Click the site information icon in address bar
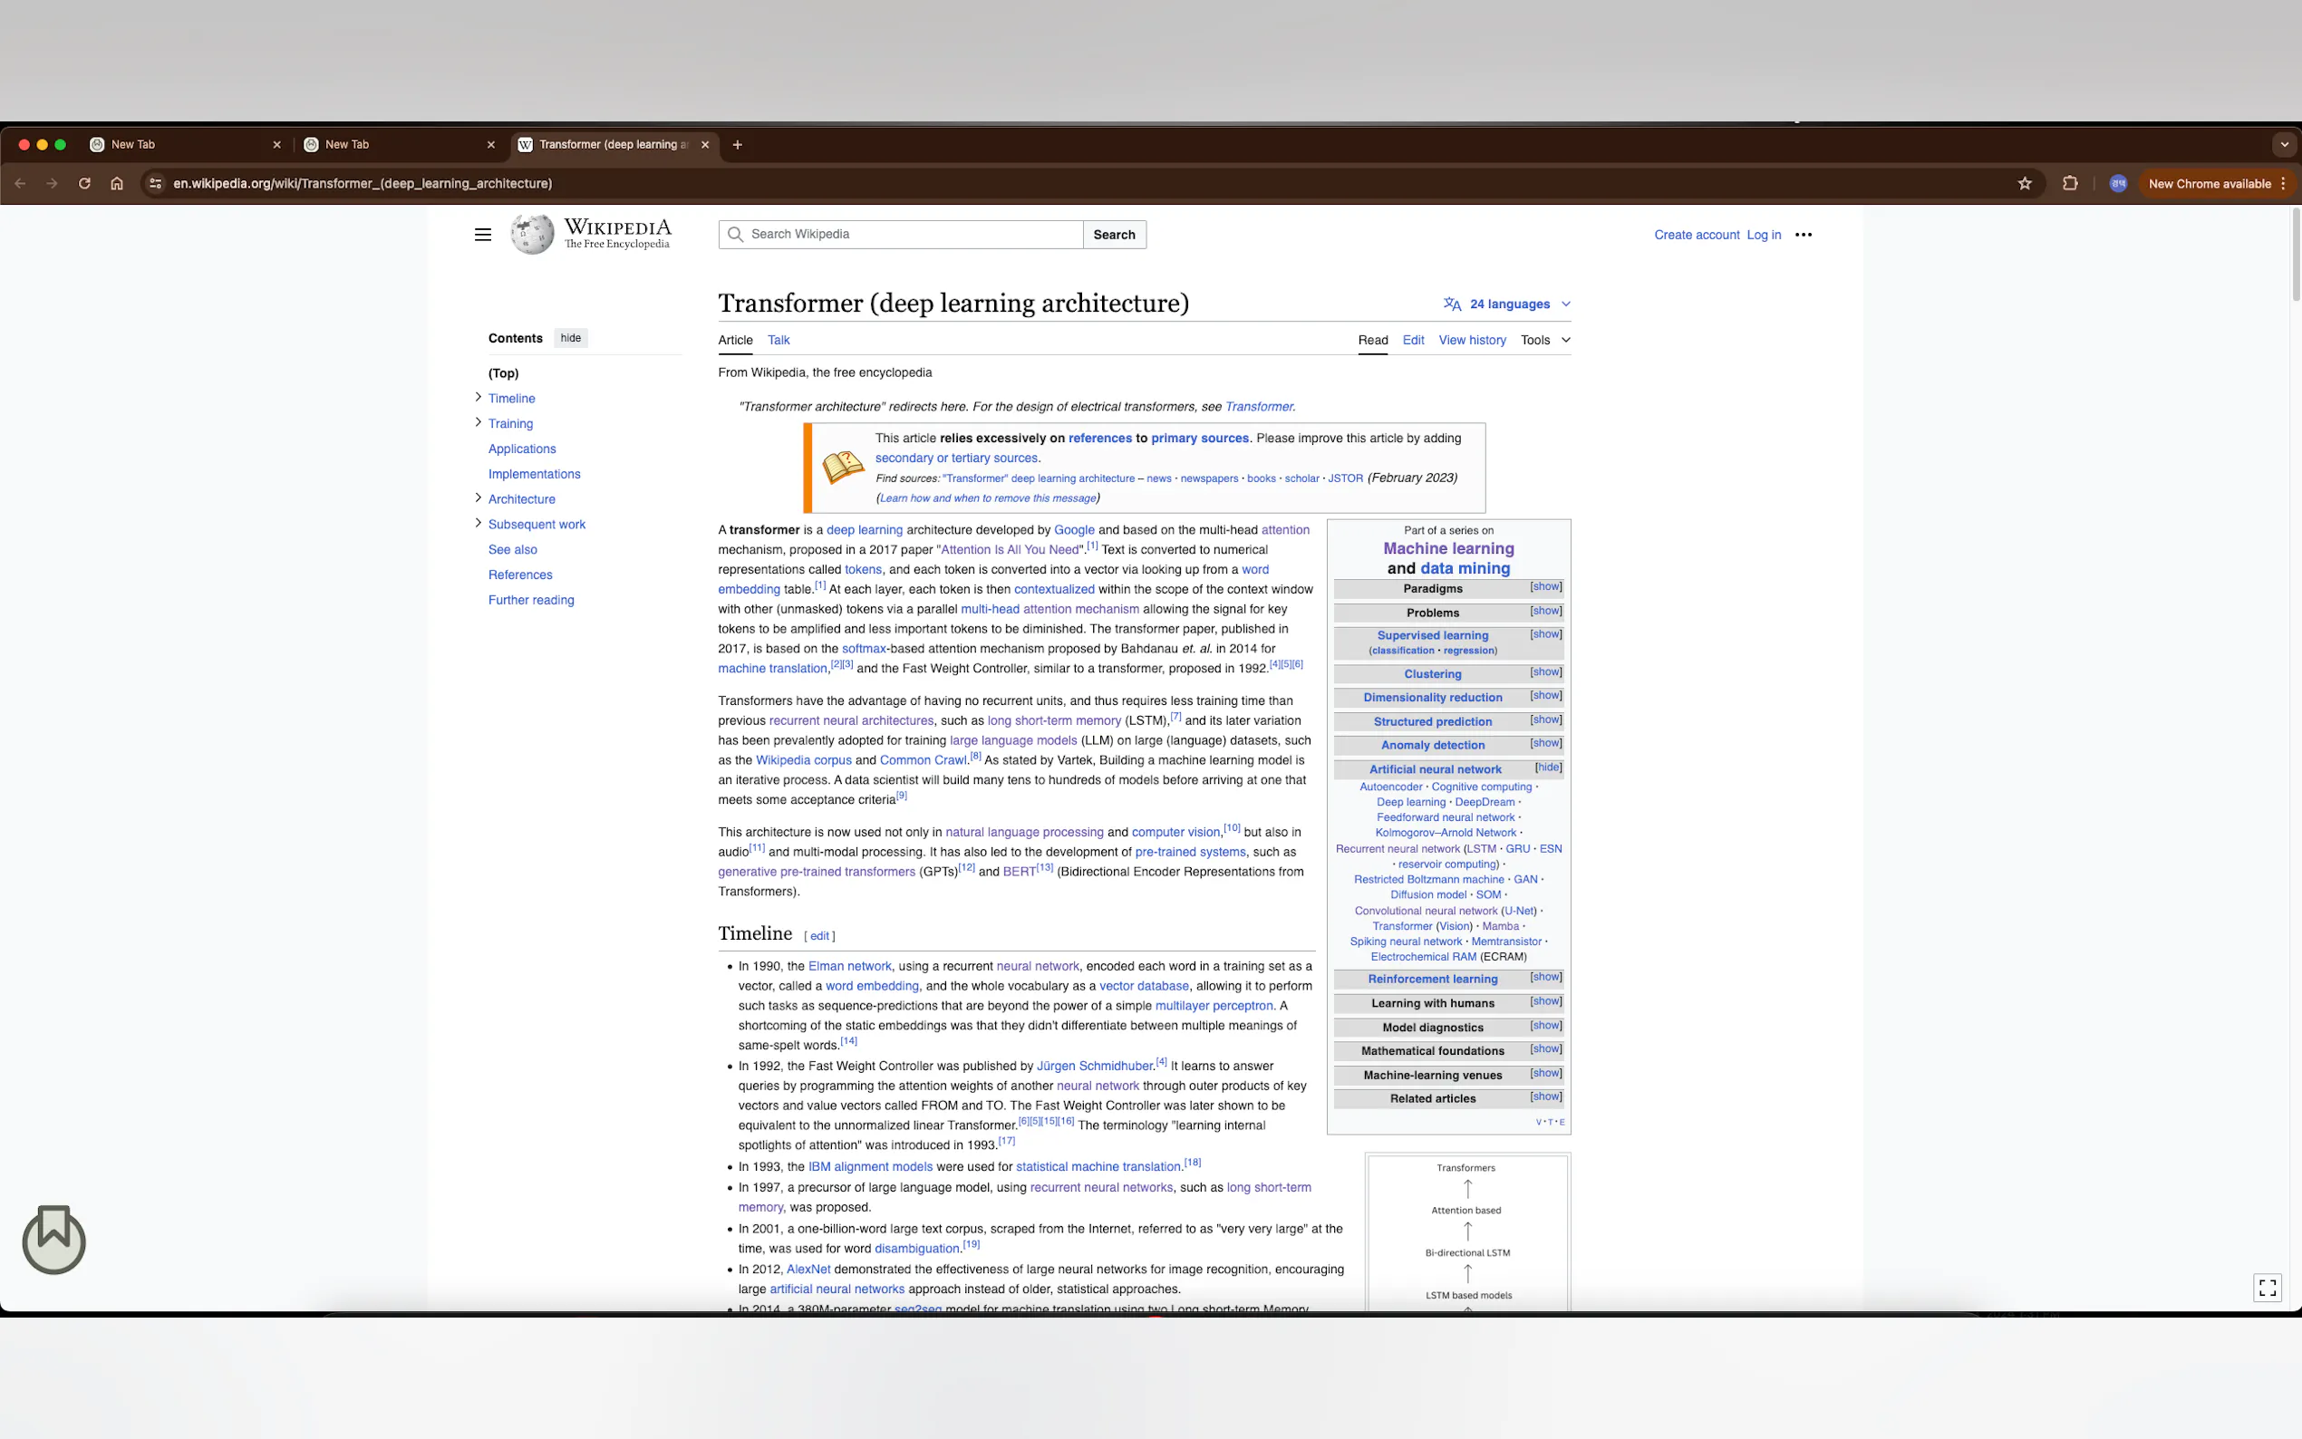Screen dimensions: 2302x1439 click(x=156, y=184)
